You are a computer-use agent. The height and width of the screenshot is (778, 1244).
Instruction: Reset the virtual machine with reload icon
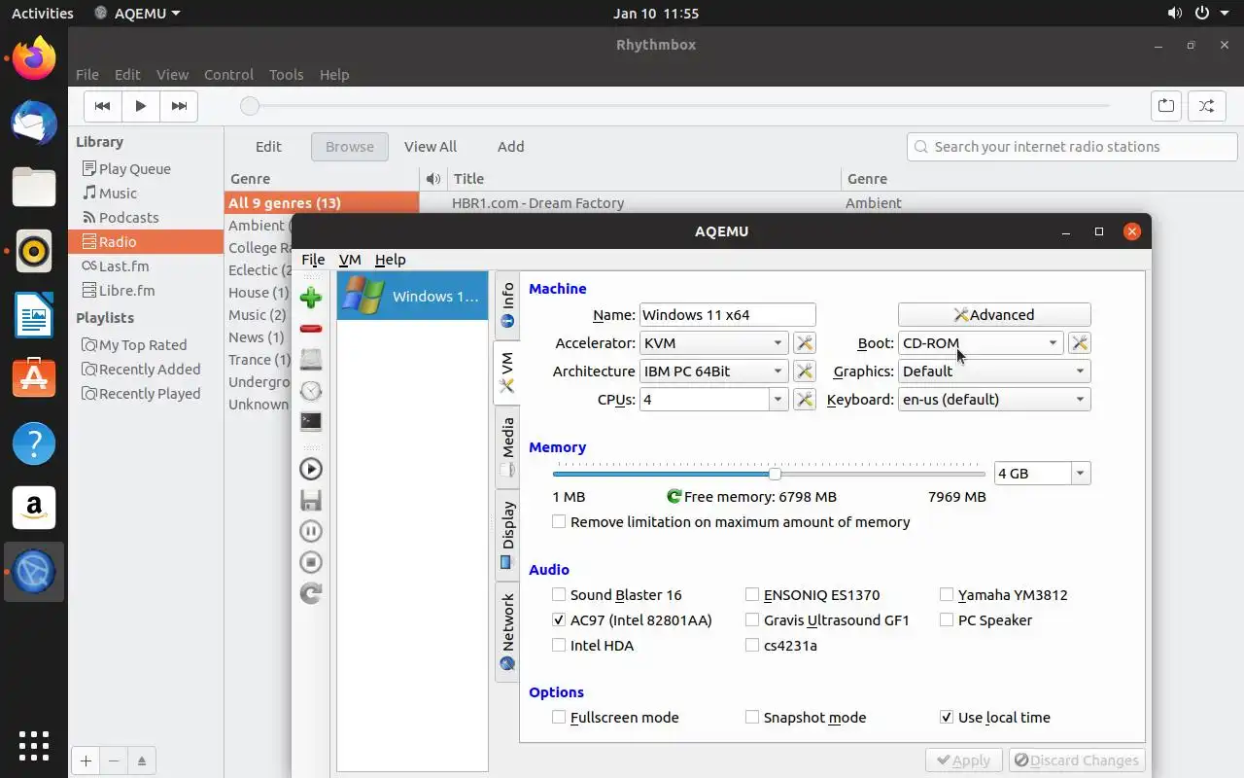click(311, 593)
